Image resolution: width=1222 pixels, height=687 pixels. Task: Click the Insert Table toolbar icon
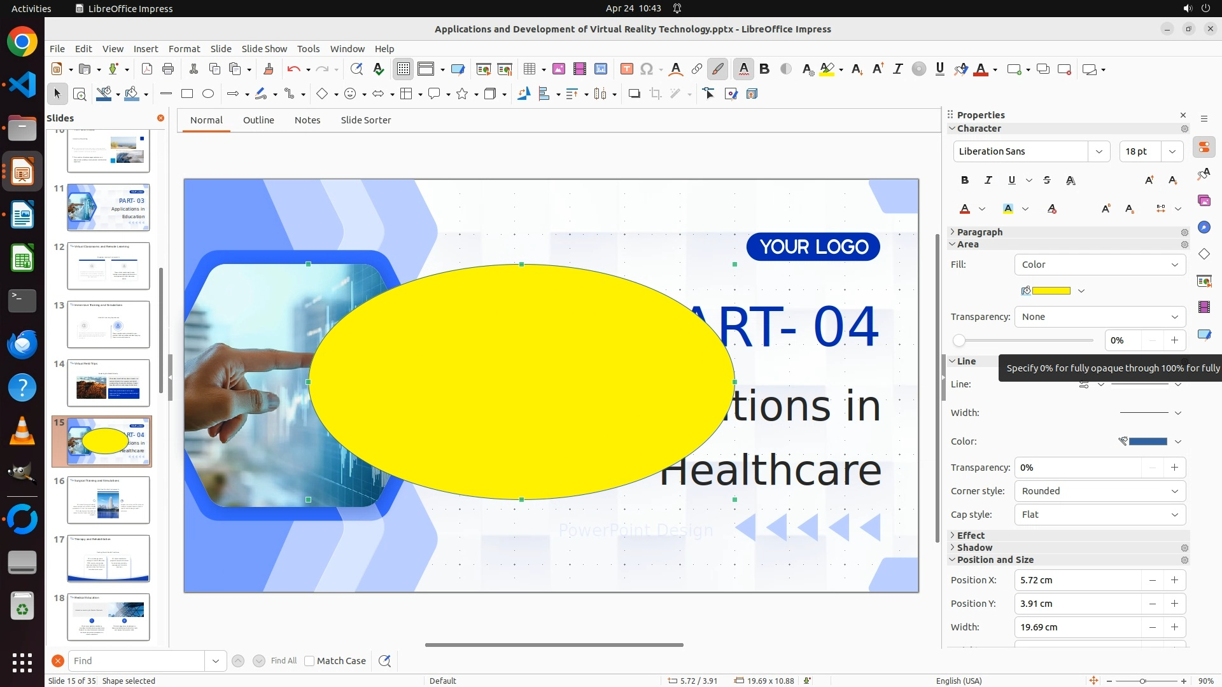pyautogui.click(x=529, y=69)
